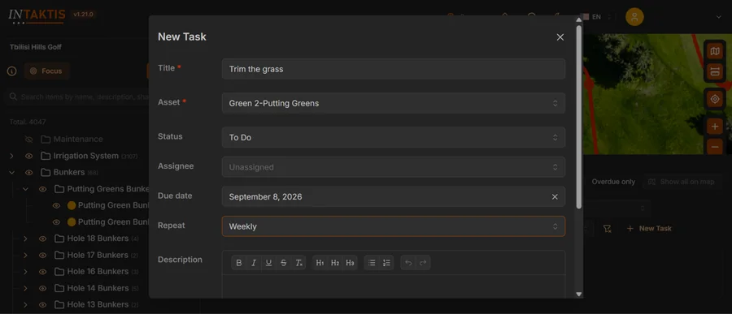Clear the September 8, 2026 due date
Viewport: 732px width, 314px height.
click(555, 196)
